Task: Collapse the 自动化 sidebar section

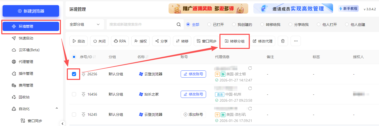Action: 57,109
